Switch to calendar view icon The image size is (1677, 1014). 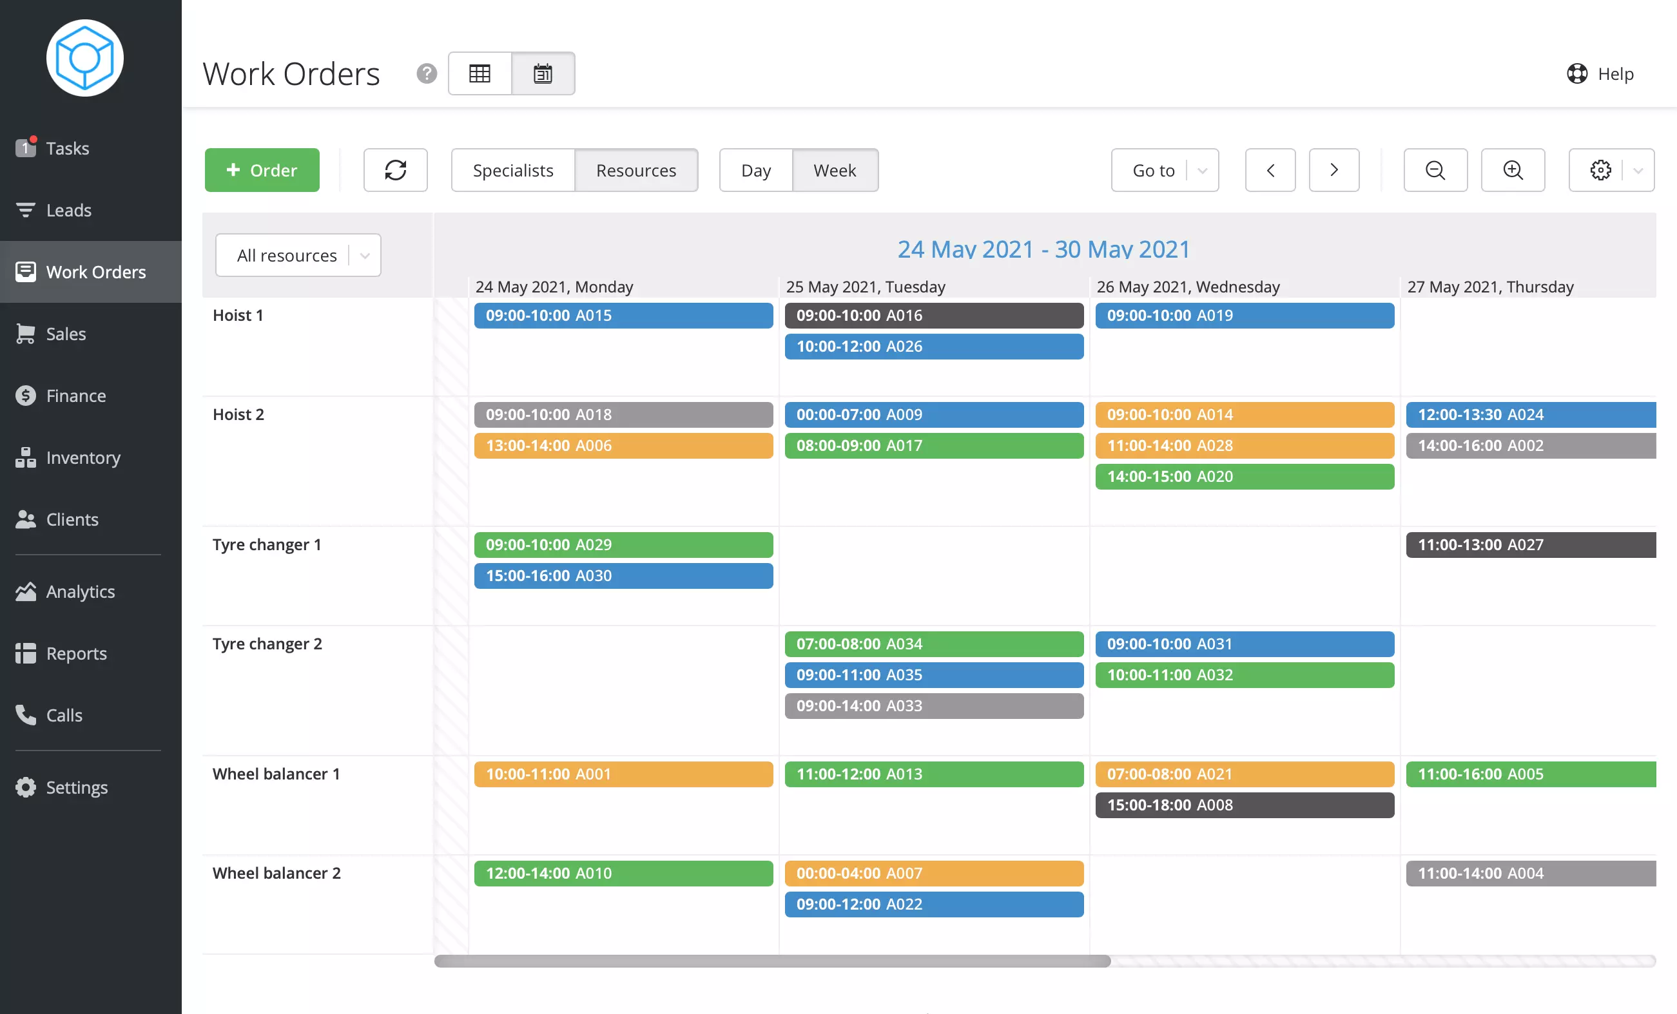click(x=543, y=73)
